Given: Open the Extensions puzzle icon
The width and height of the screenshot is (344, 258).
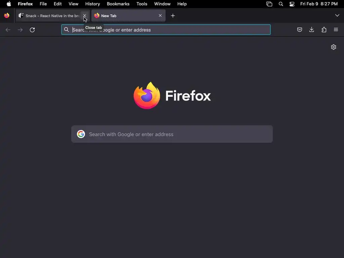Looking at the screenshot, I should pos(324,30).
